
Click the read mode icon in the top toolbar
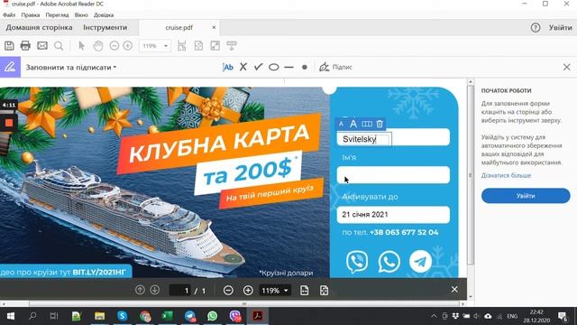[232, 46]
